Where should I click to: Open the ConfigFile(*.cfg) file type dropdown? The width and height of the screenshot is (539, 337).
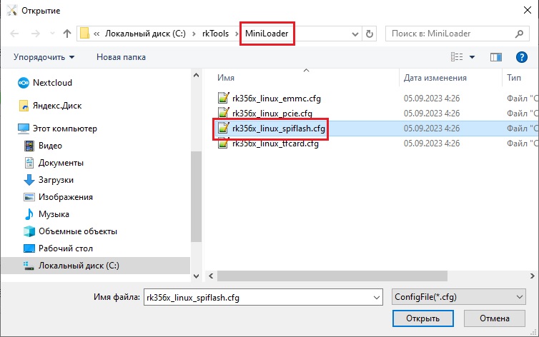click(x=458, y=297)
